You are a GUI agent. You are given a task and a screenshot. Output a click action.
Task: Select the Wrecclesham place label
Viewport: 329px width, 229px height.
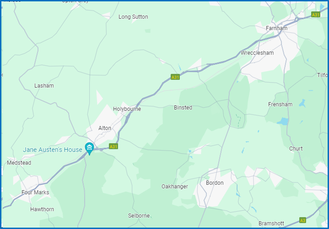click(x=257, y=53)
